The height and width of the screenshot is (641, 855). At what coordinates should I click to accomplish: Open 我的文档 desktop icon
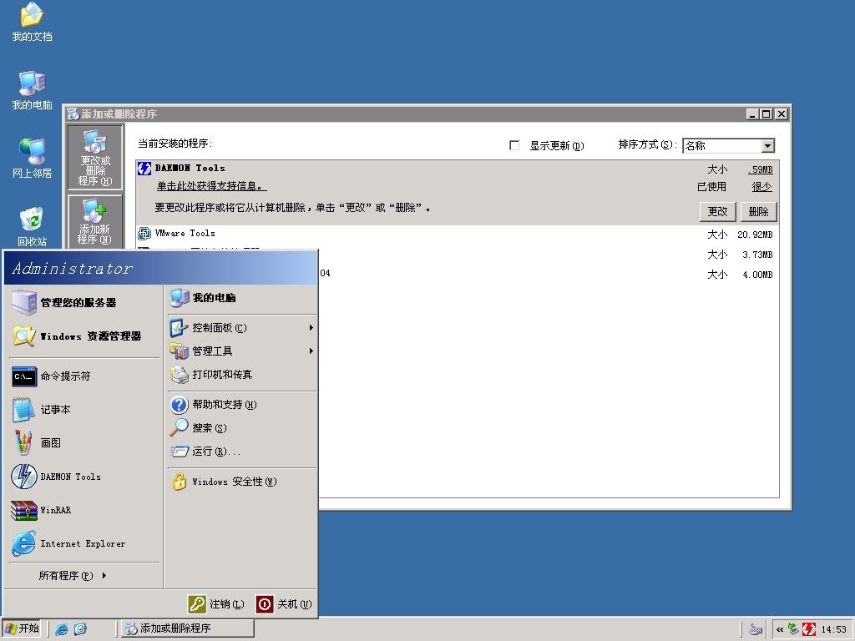coord(32,22)
